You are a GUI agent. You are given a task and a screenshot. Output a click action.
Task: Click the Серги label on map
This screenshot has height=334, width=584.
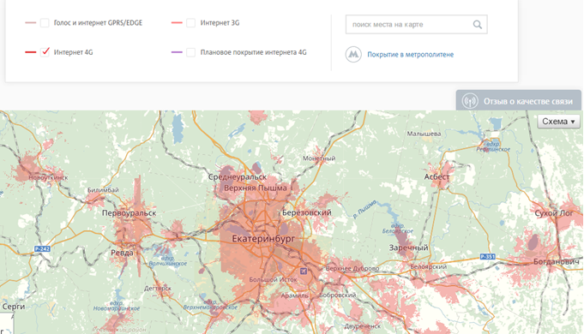pos(14,307)
